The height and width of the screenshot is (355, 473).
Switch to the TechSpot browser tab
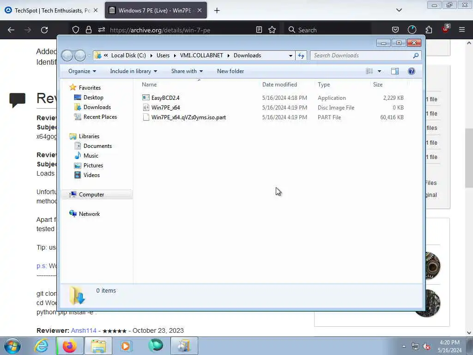click(52, 11)
